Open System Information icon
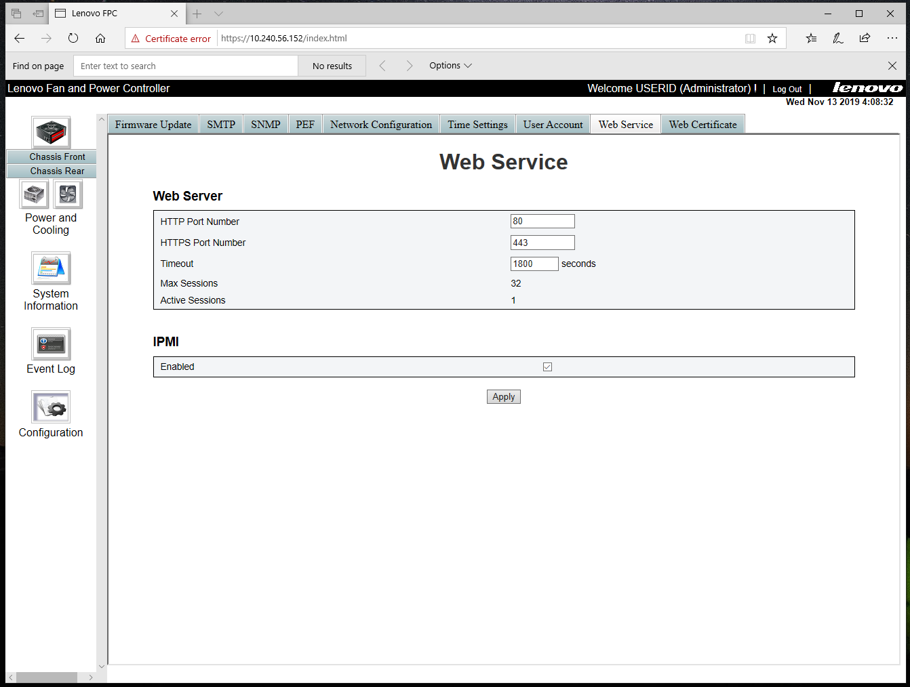 [51, 268]
